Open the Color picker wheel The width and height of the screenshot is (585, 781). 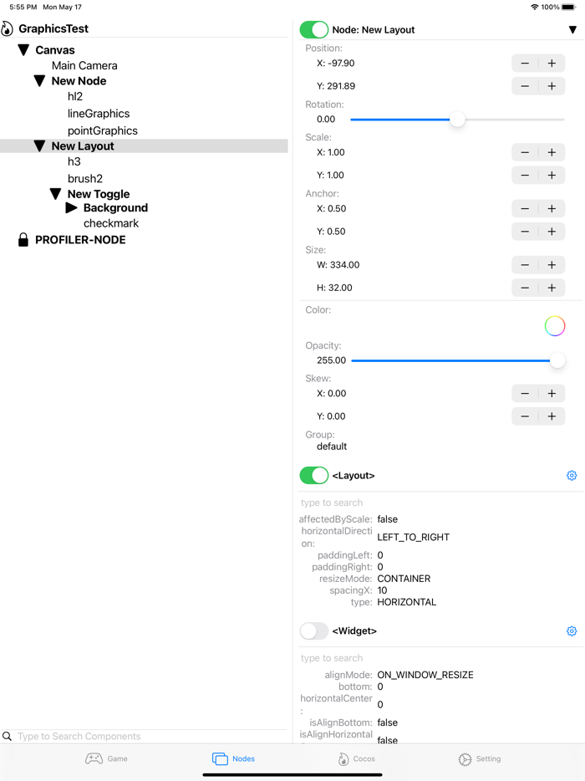(555, 326)
